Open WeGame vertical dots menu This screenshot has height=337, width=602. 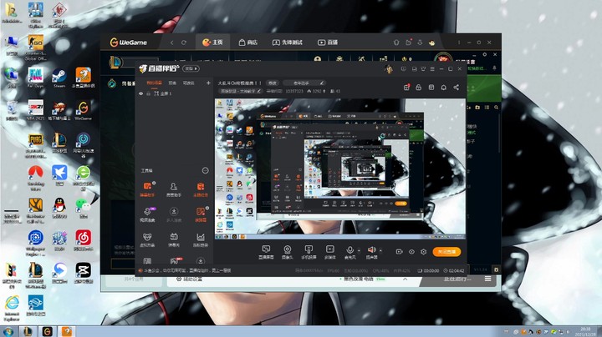tap(459, 43)
